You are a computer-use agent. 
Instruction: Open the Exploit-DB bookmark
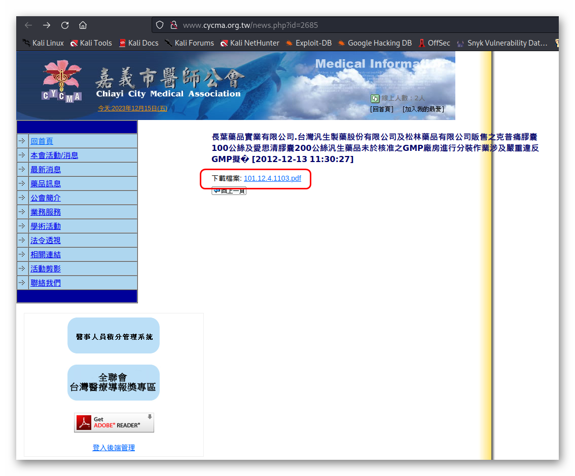308,43
